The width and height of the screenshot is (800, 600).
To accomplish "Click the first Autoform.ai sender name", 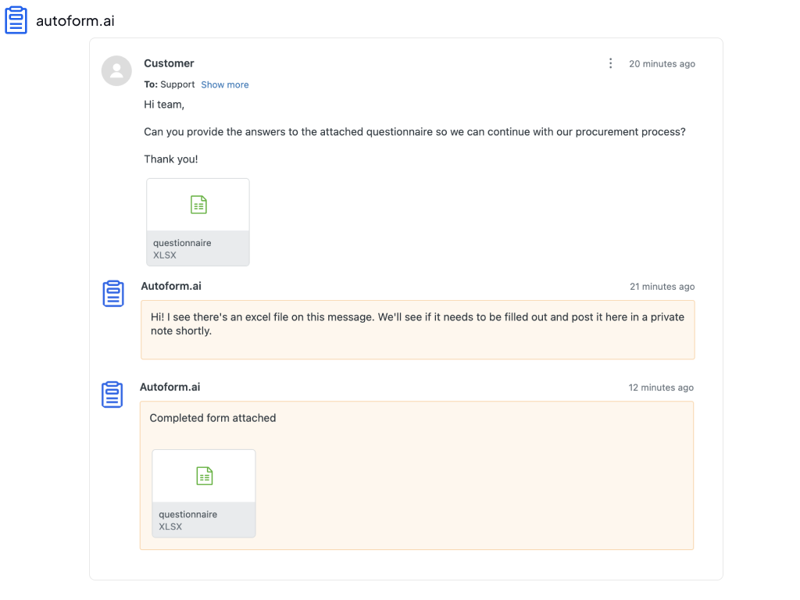I will coord(171,286).
